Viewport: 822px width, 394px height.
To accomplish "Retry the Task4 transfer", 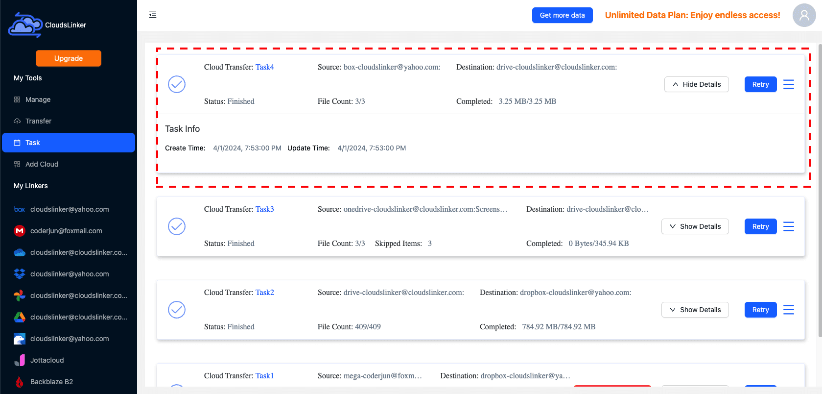I will [760, 84].
